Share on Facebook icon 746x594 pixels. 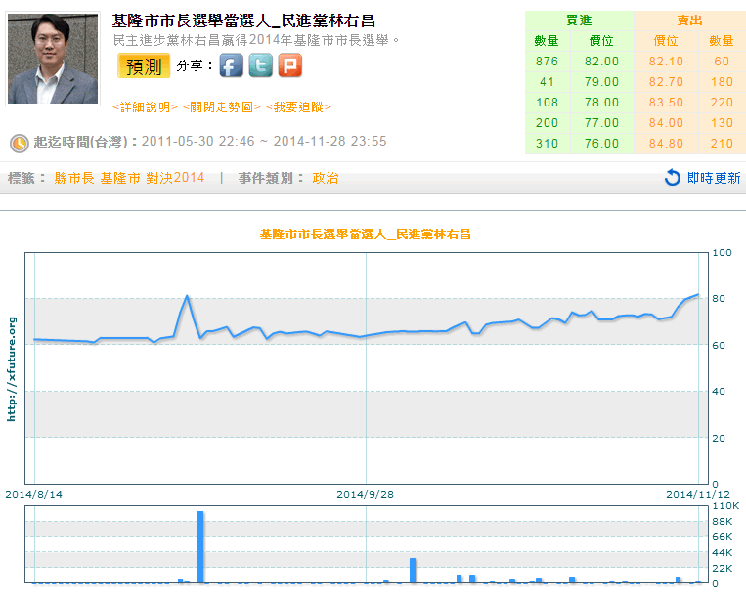231,65
